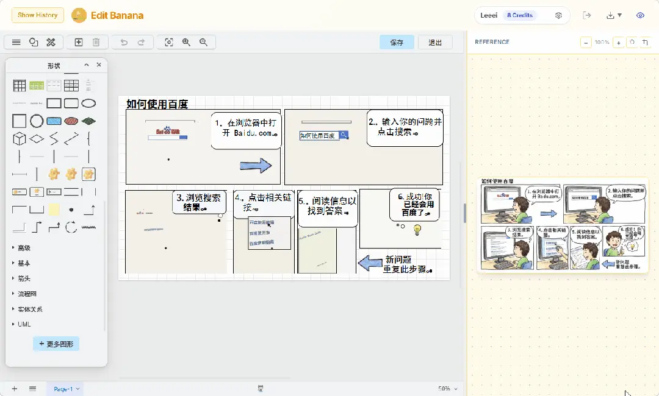Click the logout arrow icon
The height and width of the screenshot is (396, 659).
(587, 15)
